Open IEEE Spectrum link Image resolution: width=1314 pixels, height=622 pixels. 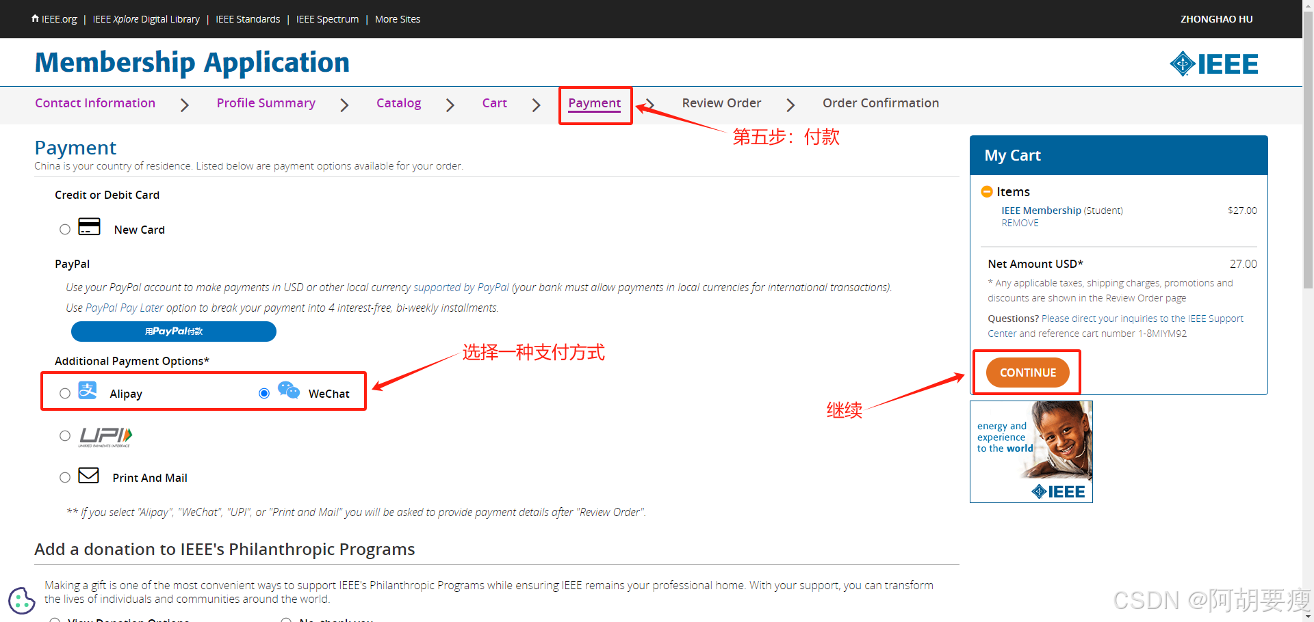[327, 19]
